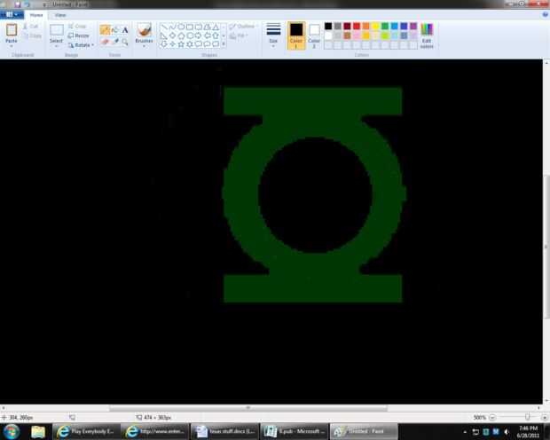The height and width of the screenshot is (440, 550).
Task: Click the vertical canvas scrollbar
Action: [546, 246]
